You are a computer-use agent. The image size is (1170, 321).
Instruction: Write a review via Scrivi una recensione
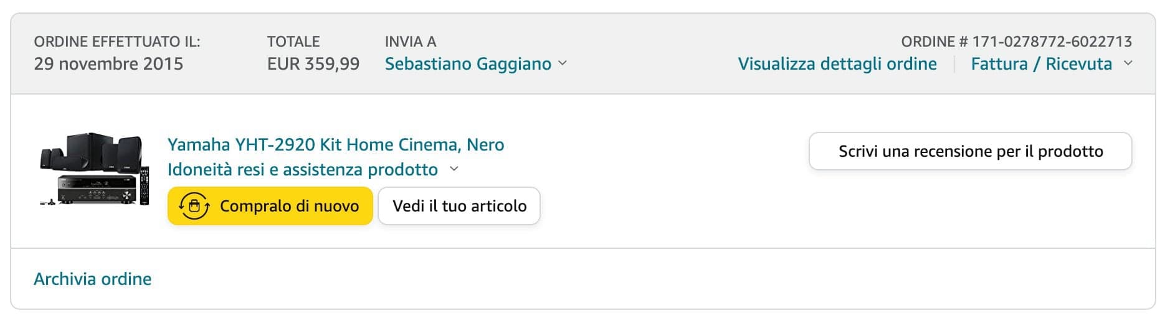coord(970,151)
